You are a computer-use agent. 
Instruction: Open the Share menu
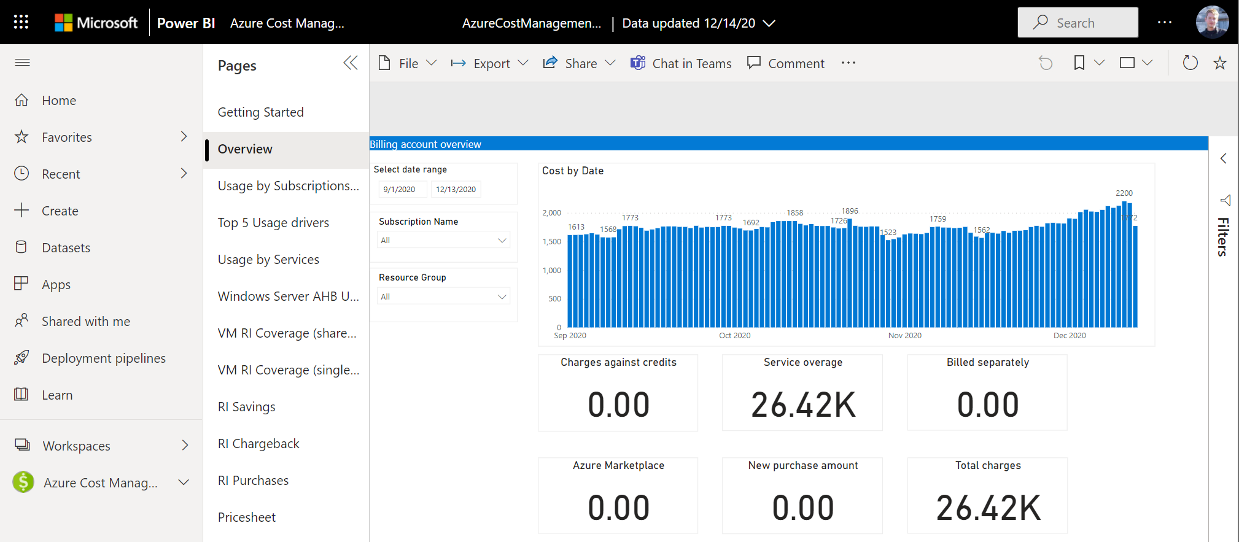(x=579, y=63)
